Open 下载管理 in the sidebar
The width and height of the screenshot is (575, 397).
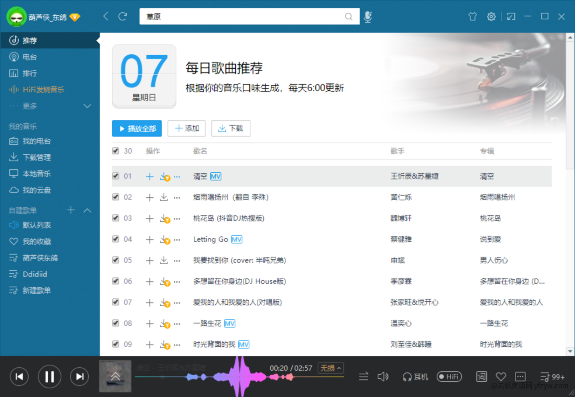pyautogui.click(x=36, y=158)
